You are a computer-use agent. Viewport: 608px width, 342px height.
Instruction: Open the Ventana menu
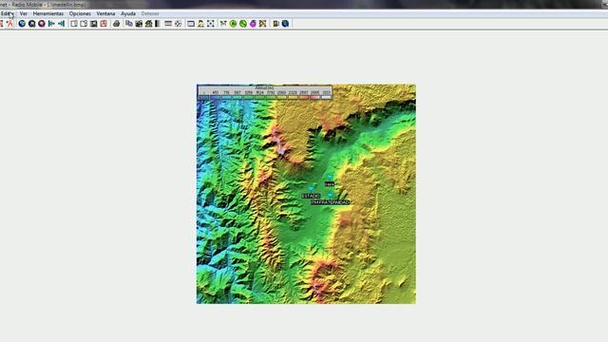coord(105,13)
